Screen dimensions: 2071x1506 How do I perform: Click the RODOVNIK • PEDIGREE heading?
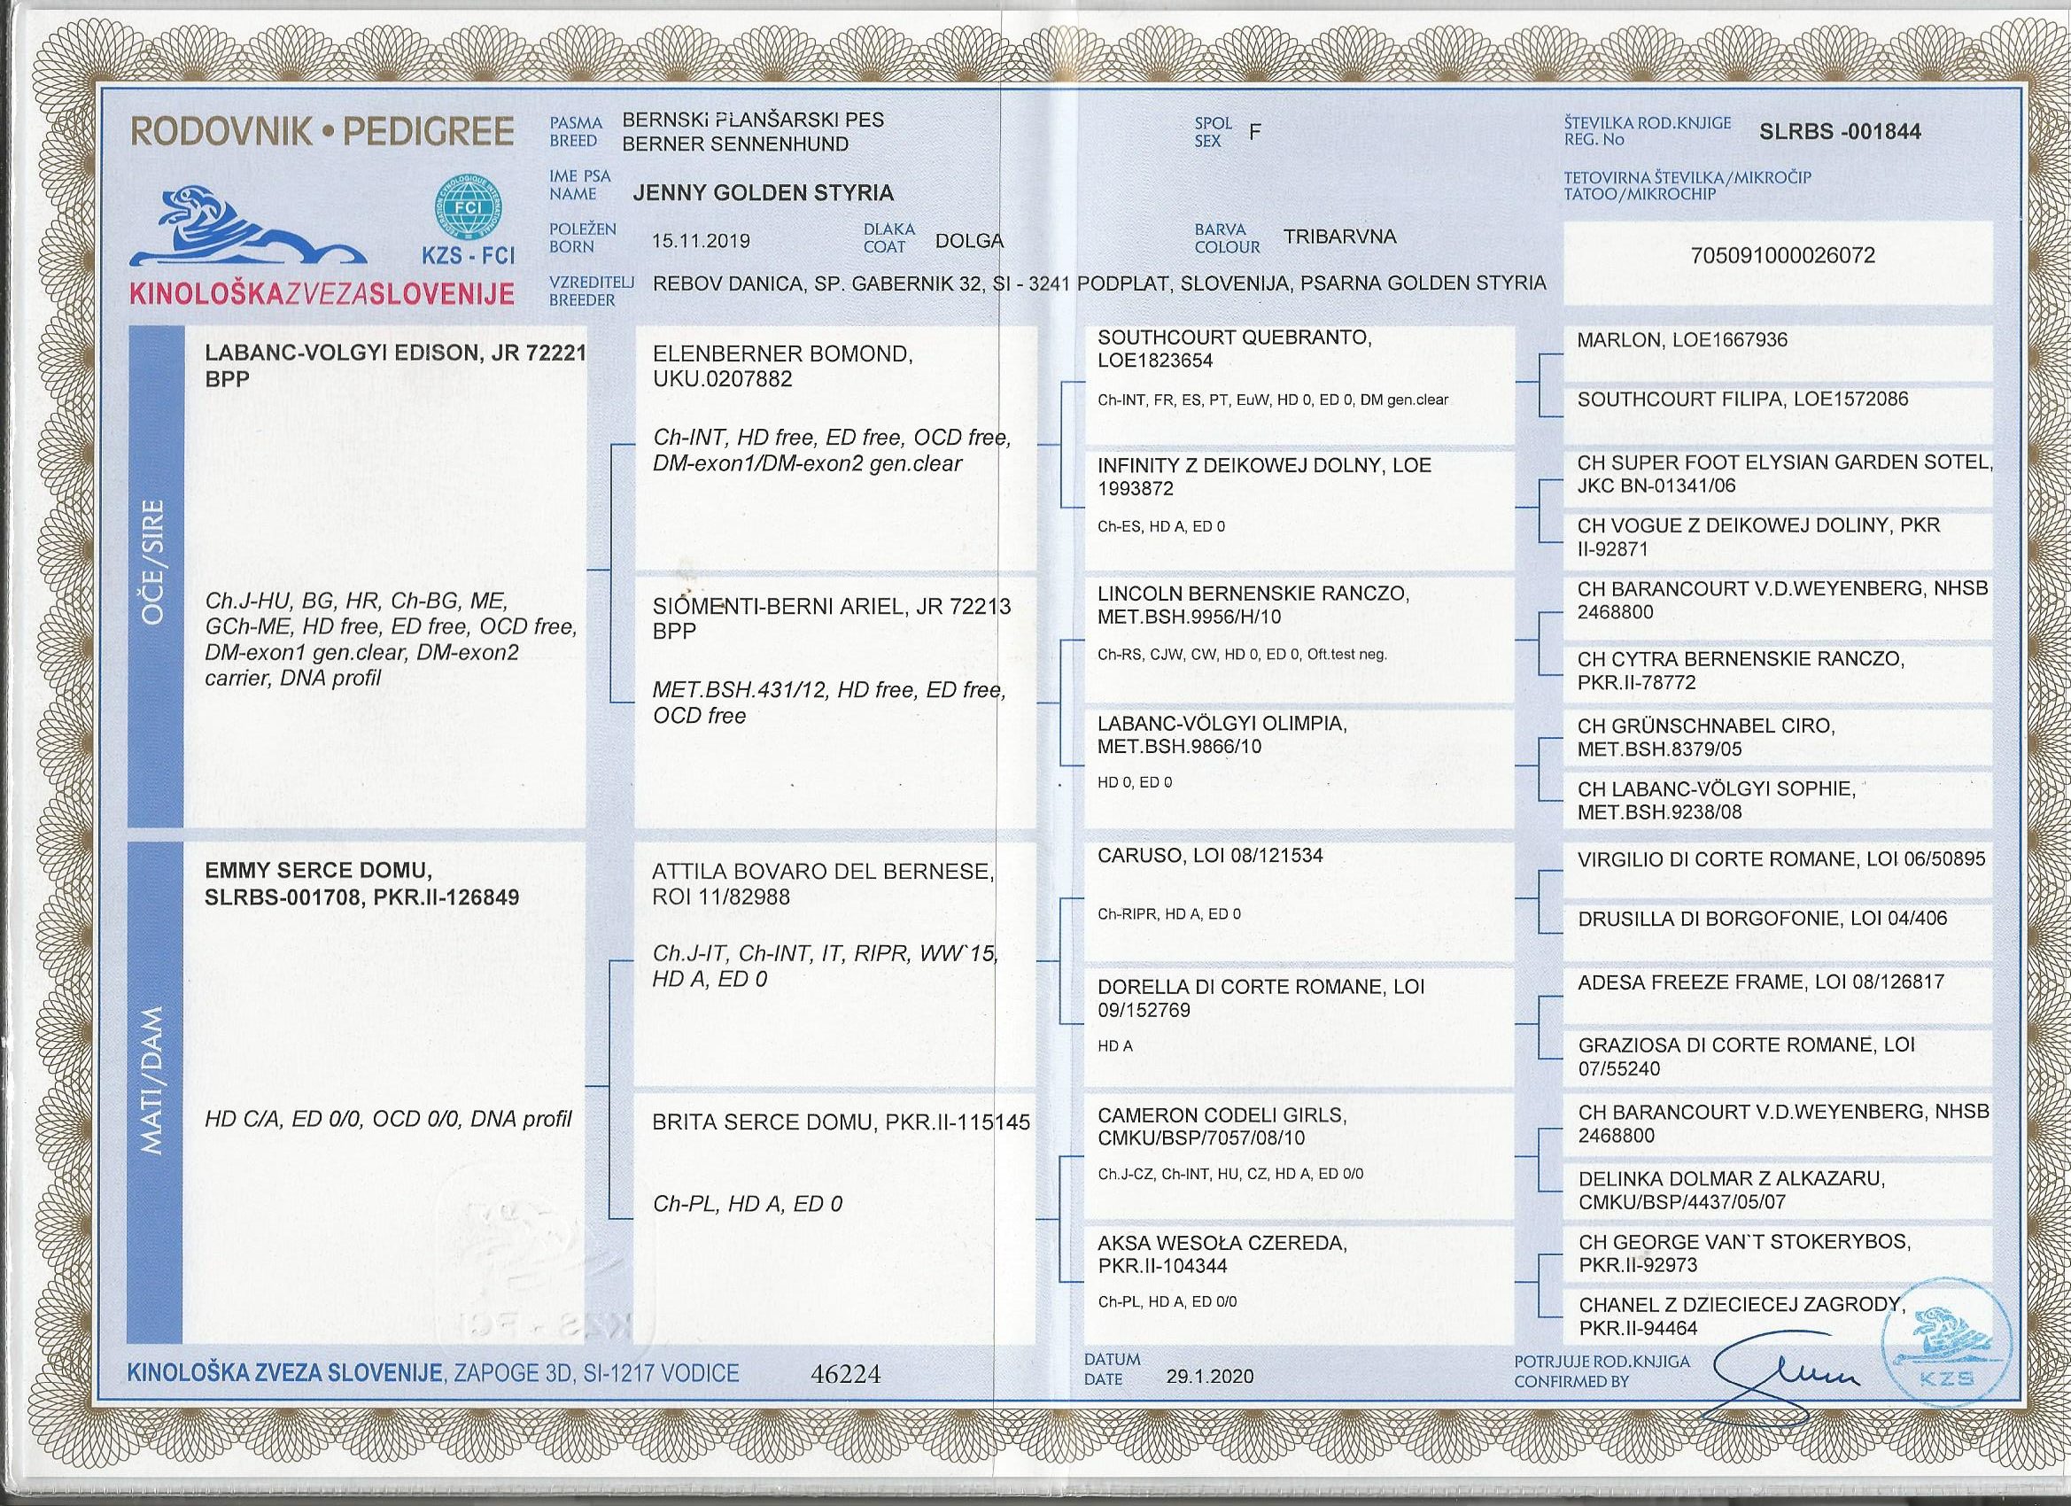(322, 131)
